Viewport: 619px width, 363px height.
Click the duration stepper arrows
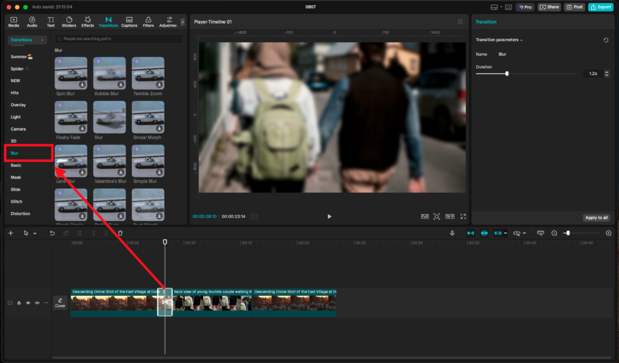[607, 73]
